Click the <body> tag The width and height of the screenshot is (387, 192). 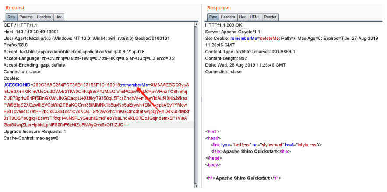(213, 165)
